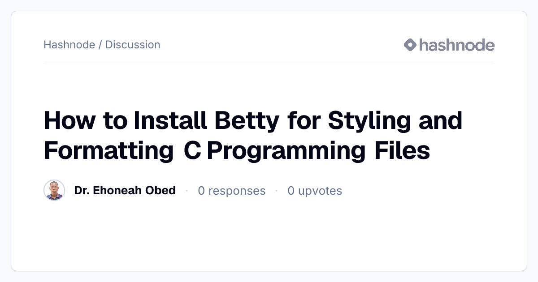The height and width of the screenshot is (282, 538).
Task: Click the title line 'Formatting C Programming Files'
Action: point(237,151)
